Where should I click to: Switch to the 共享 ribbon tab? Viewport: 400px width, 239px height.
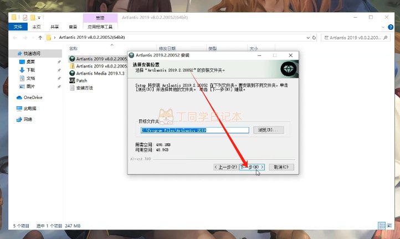(55, 27)
